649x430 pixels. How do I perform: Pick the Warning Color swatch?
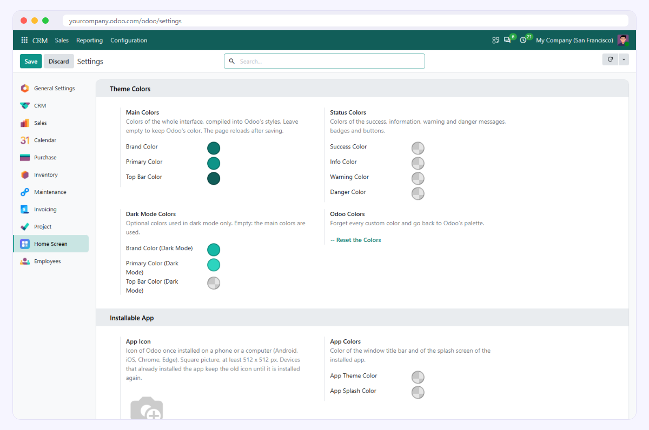(x=418, y=178)
